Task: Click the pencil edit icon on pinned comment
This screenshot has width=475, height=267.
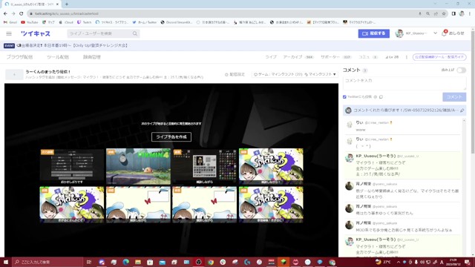Action: click(x=462, y=111)
